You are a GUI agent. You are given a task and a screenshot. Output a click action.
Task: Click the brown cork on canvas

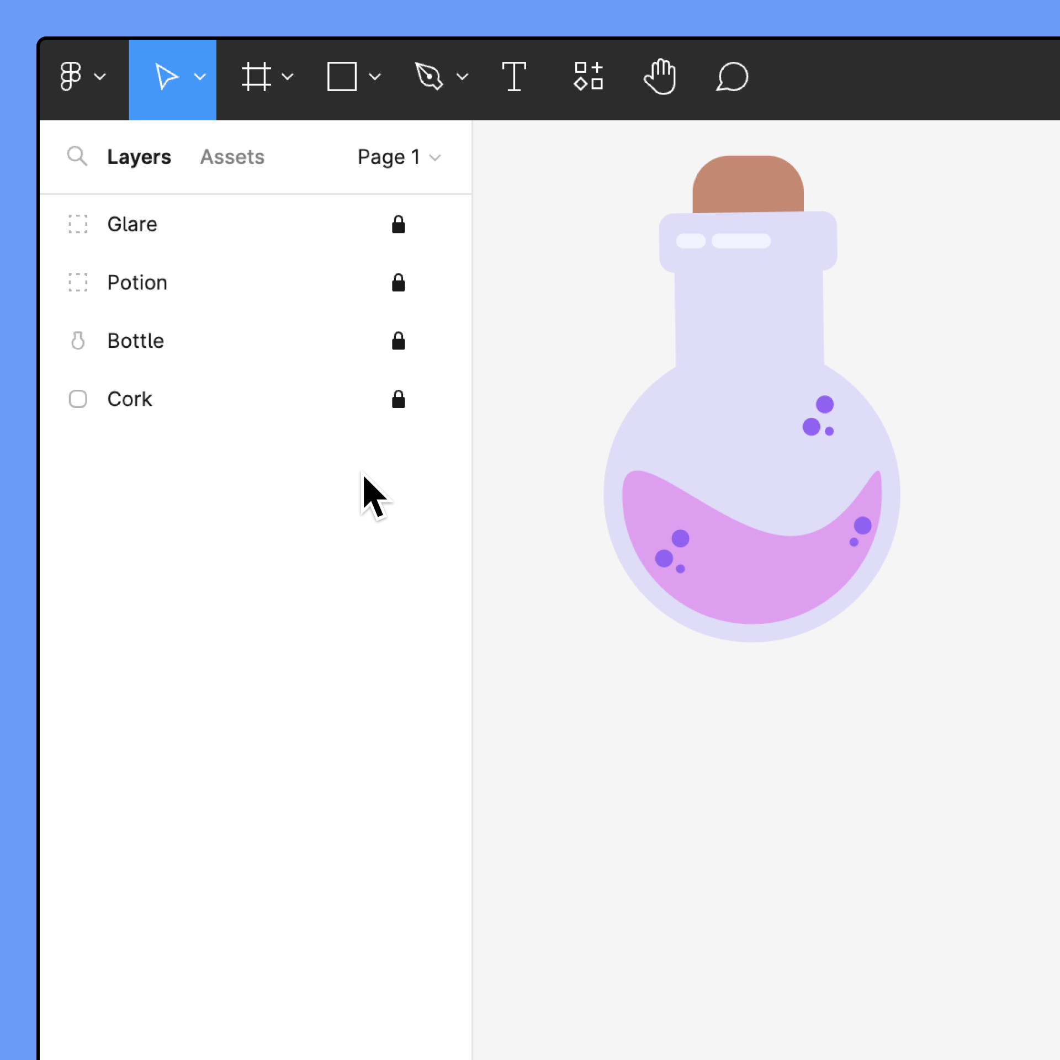click(748, 183)
